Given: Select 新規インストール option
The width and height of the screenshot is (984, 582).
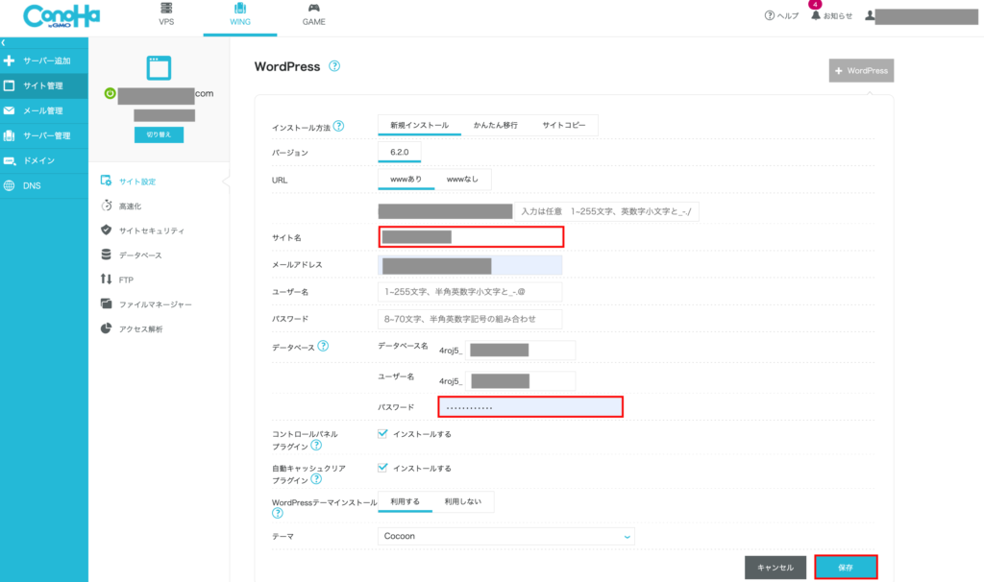Looking at the screenshot, I should (x=419, y=125).
